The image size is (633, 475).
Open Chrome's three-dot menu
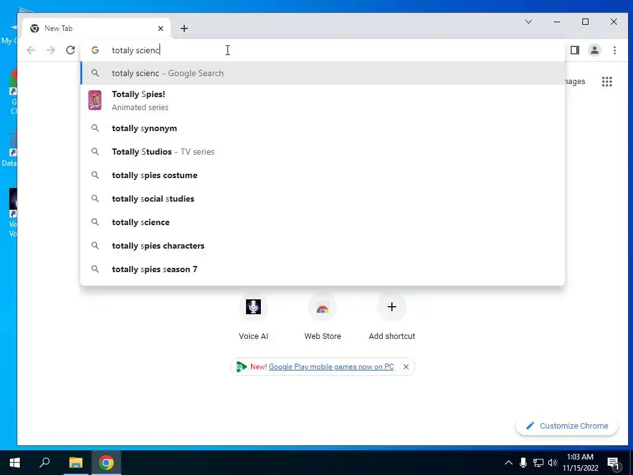(x=614, y=50)
